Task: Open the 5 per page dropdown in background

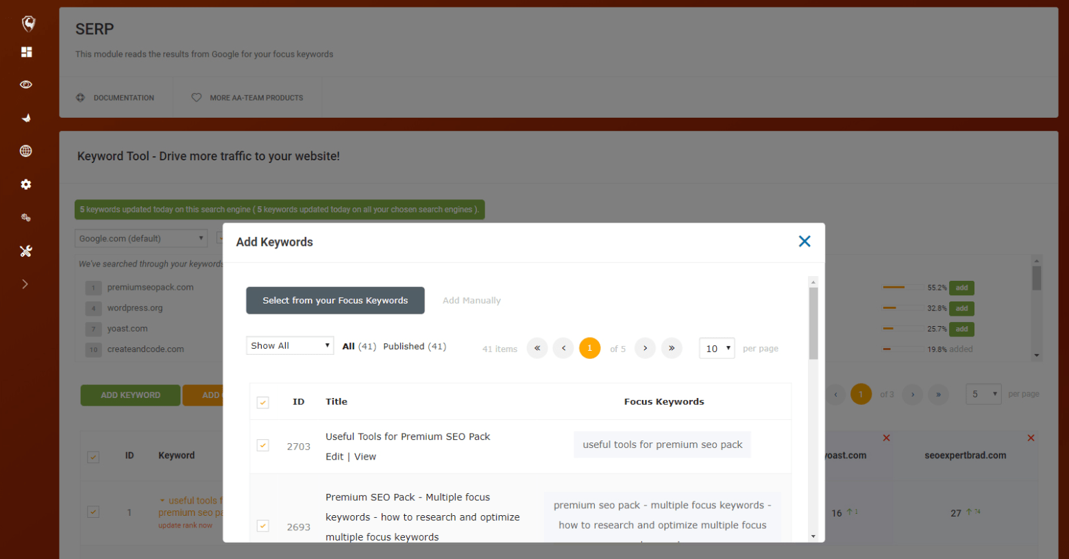Action: tap(983, 394)
